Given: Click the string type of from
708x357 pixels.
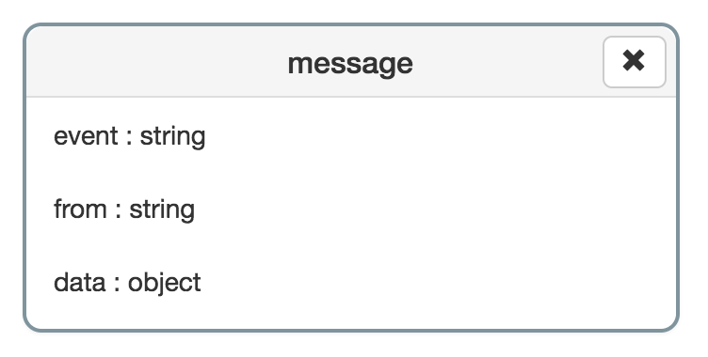Looking at the screenshot, I should (162, 210).
